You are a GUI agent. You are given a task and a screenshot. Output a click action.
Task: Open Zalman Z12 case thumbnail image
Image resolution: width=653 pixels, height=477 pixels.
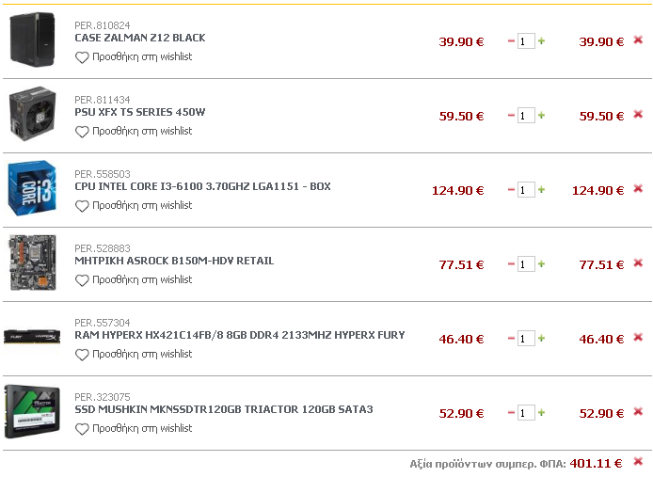[32, 40]
